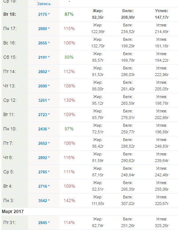Open the 2880 calorie entry for Пн 17
This screenshot has width=178, height=230.
43,29
